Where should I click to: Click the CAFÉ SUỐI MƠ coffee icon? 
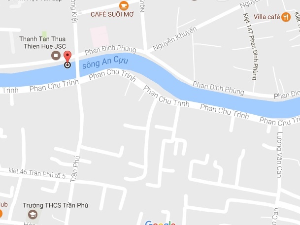pyautogui.click(x=124, y=6)
